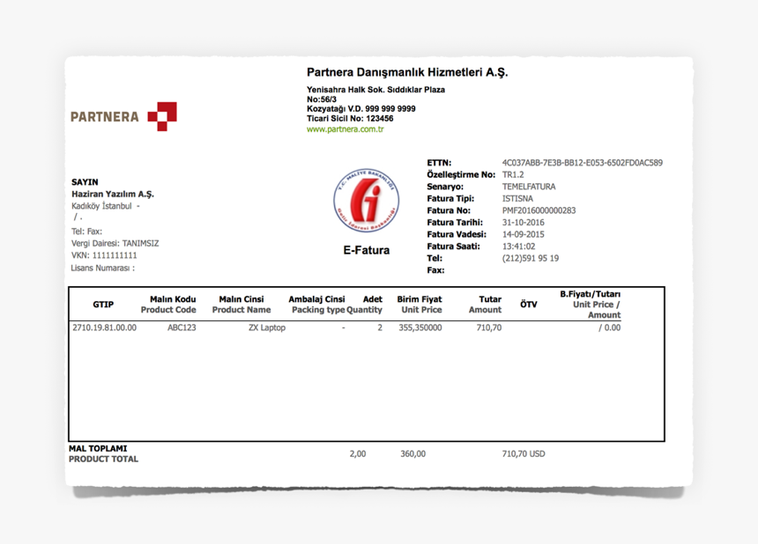This screenshot has width=758, height=544.
Task: Click the MAL TOPLAMI label
Action: pos(98,448)
